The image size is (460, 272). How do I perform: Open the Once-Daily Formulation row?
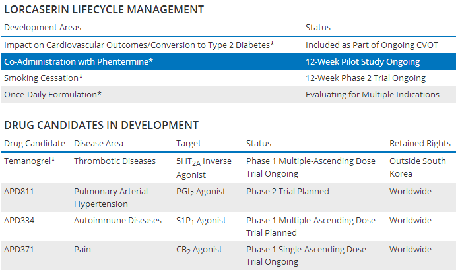tap(228, 95)
